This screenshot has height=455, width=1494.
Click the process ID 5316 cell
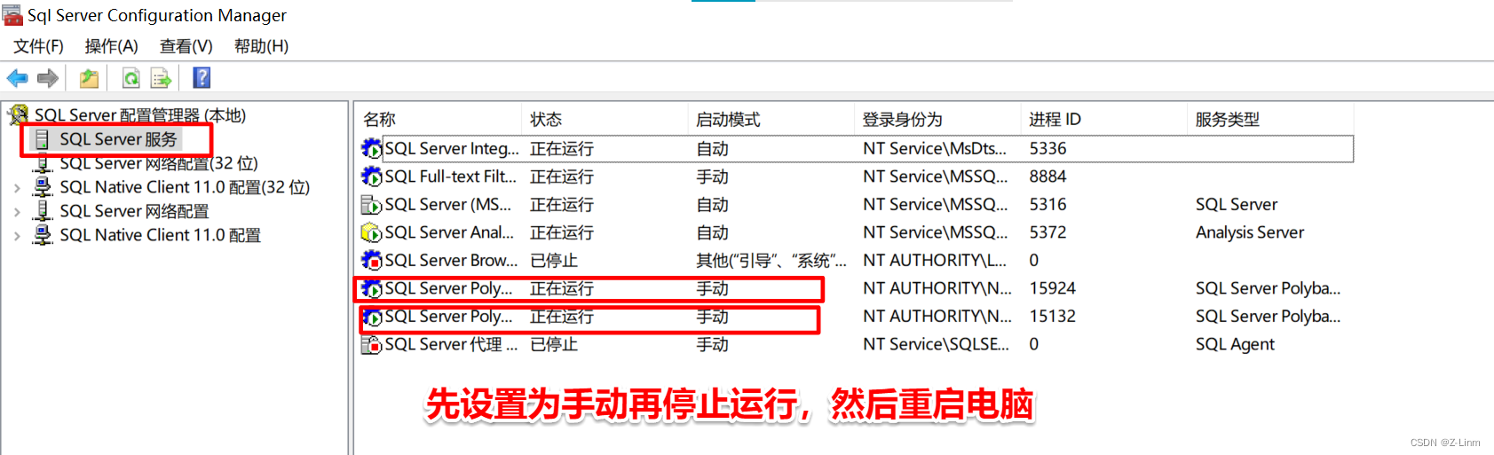tap(1047, 205)
